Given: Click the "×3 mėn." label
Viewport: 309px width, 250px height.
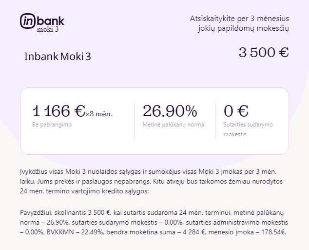Looking at the screenshot, I should [x=99, y=115].
